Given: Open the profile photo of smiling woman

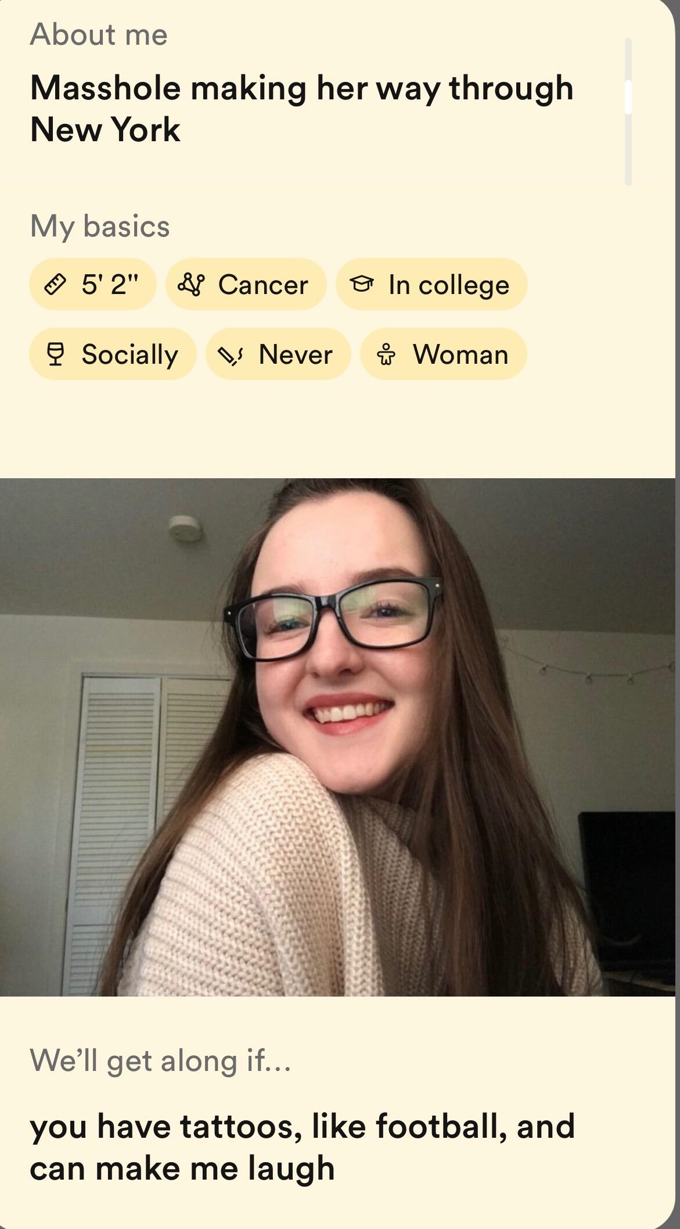Looking at the screenshot, I should (337, 737).
